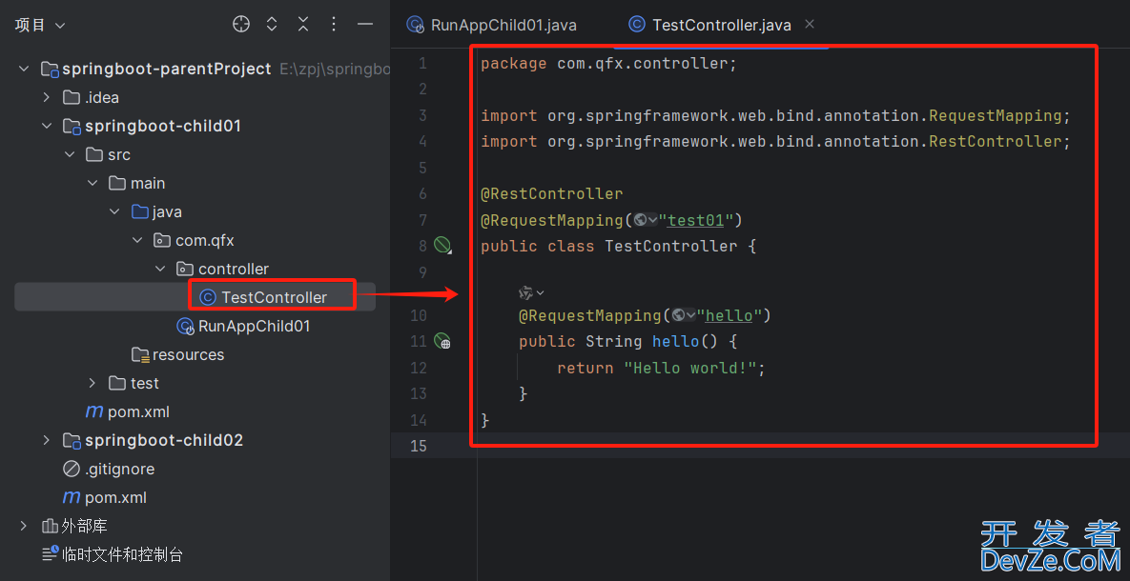This screenshot has width=1130, height=581.
Task: Expand the test folder
Action: [x=92, y=383]
